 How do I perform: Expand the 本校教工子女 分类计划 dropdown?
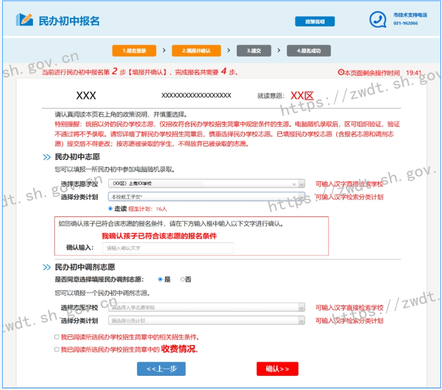tap(302, 197)
